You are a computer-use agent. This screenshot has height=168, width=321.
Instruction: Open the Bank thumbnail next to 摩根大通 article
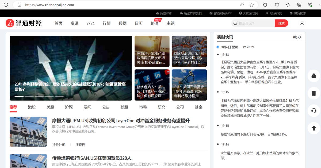tap(28, 131)
